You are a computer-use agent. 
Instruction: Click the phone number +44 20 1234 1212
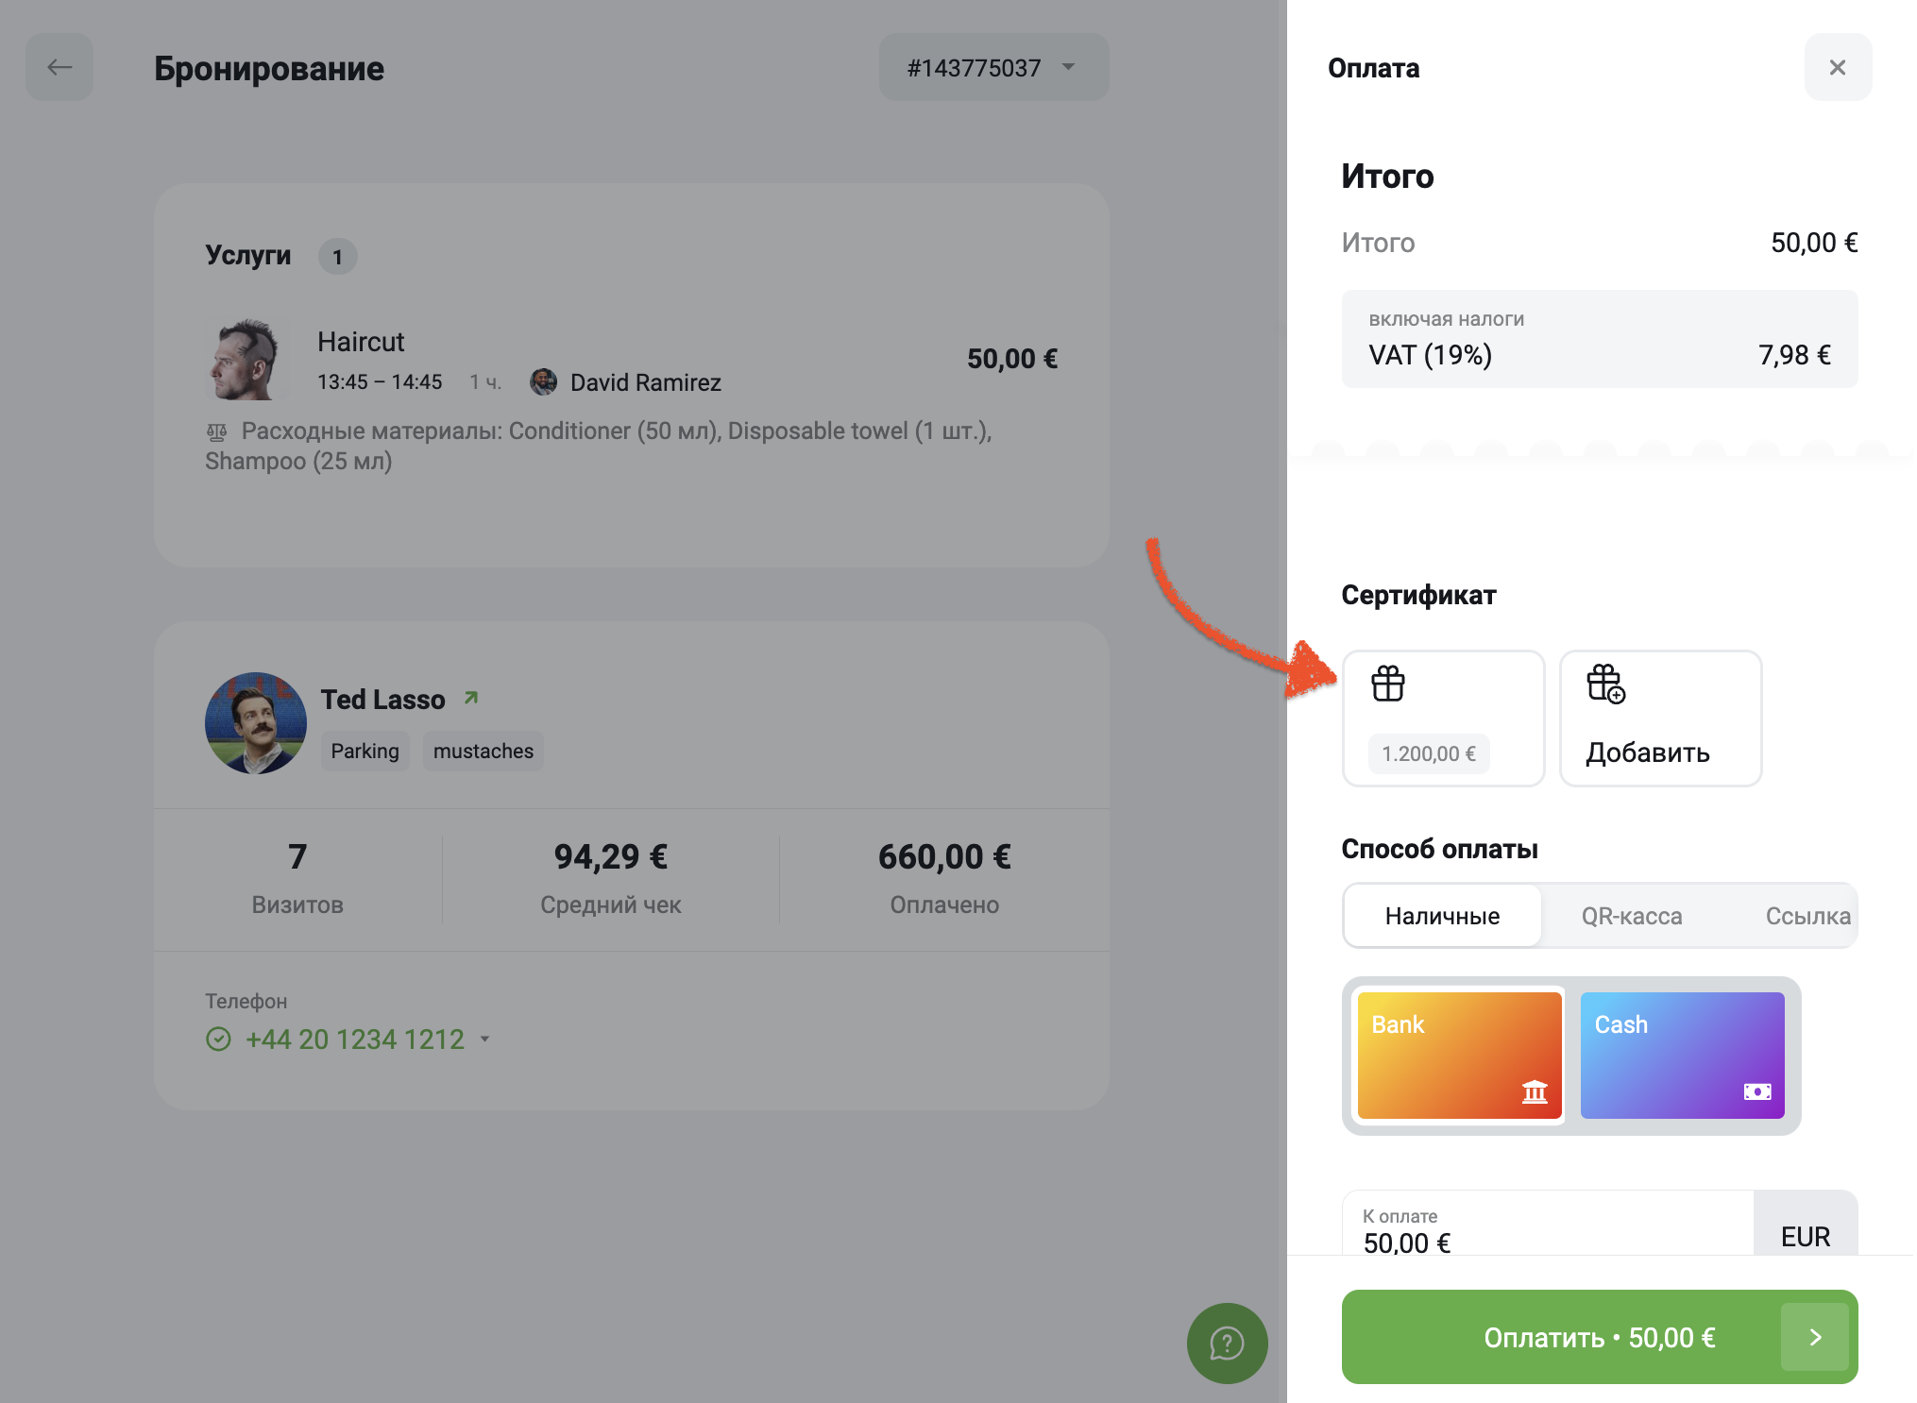pyautogui.click(x=355, y=1040)
